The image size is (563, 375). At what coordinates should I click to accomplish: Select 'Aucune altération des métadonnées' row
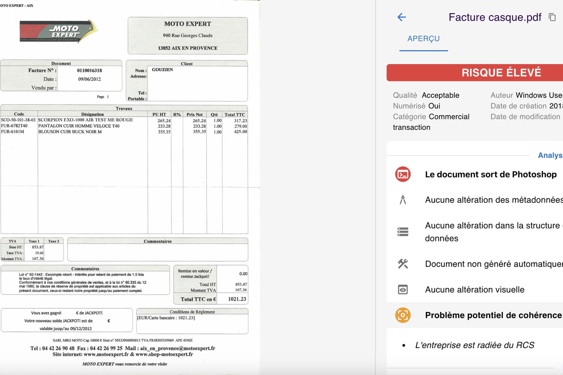tap(475, 200)
